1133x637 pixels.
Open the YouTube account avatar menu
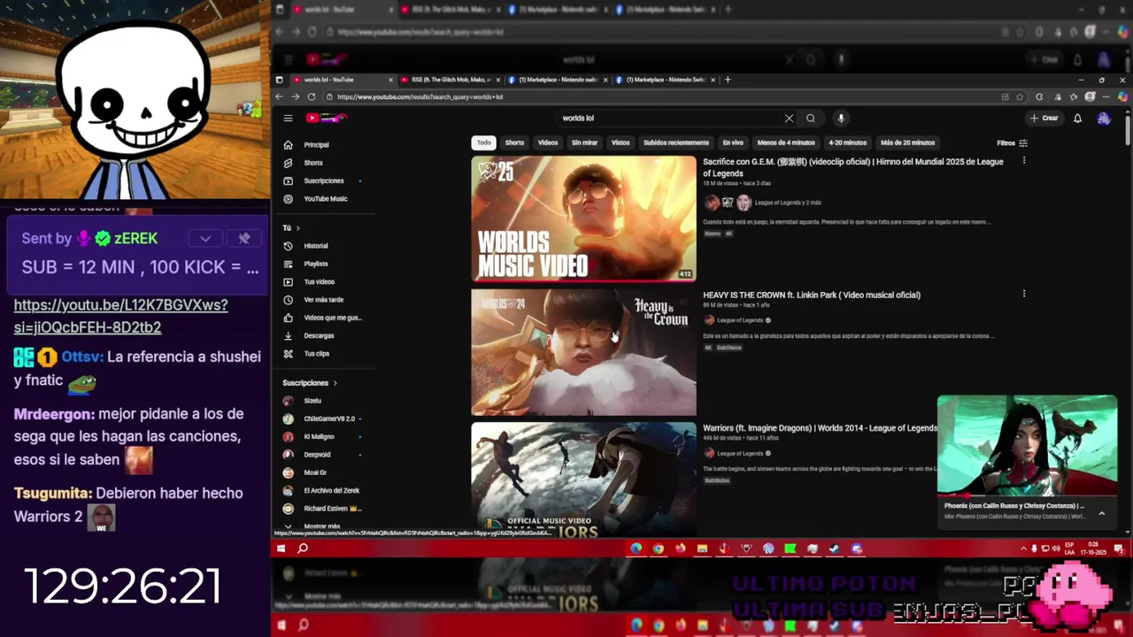coord(1104,118)
